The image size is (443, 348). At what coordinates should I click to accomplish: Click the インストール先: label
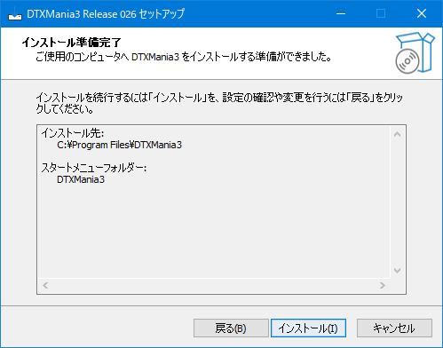[x=73, y=133]
